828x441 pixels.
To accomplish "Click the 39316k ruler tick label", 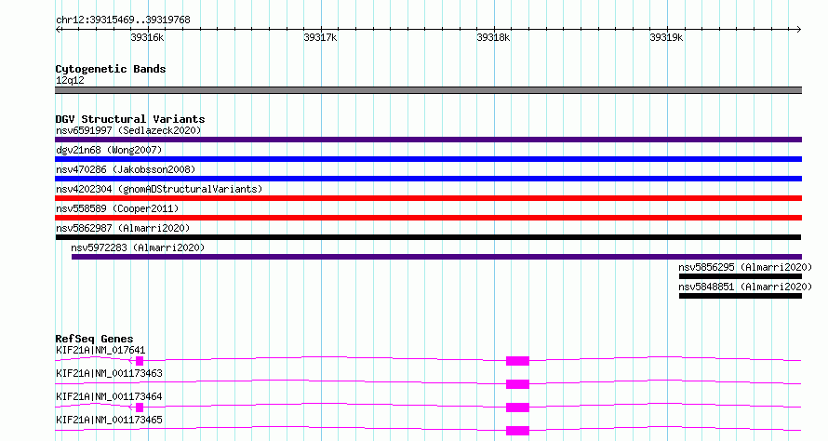I will (147, 37).
